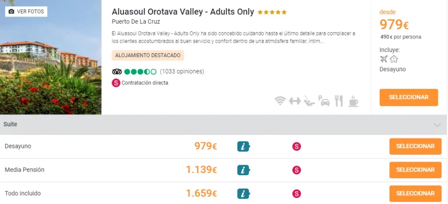Screen dimensions: 448x204
Task: Click the info icon for Media Pensión
Action: 243,170
